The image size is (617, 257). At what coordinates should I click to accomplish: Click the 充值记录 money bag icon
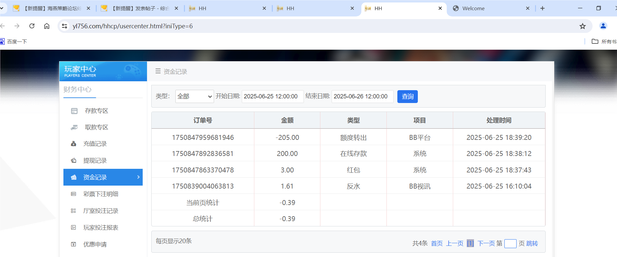[74, 144]
